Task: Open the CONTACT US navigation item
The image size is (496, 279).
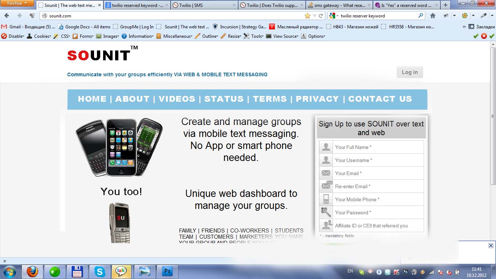Action: click(x=380, y=99)
